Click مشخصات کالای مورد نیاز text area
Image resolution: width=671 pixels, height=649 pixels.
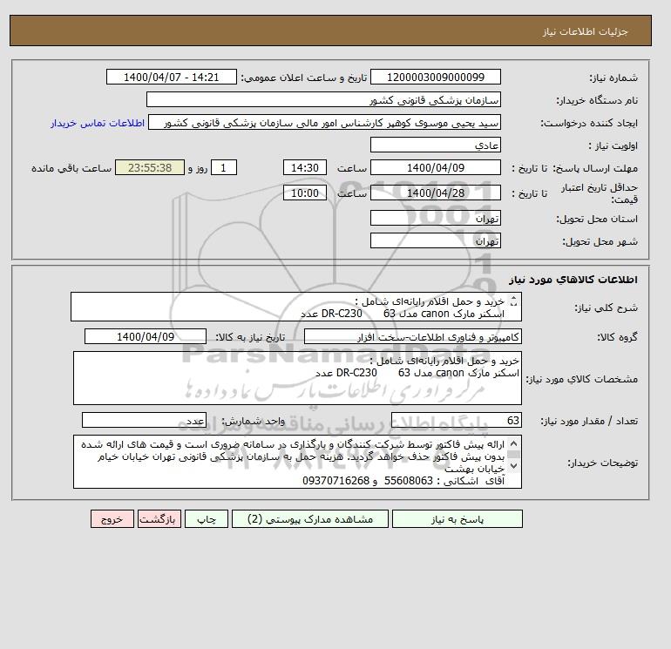(297, 378)
